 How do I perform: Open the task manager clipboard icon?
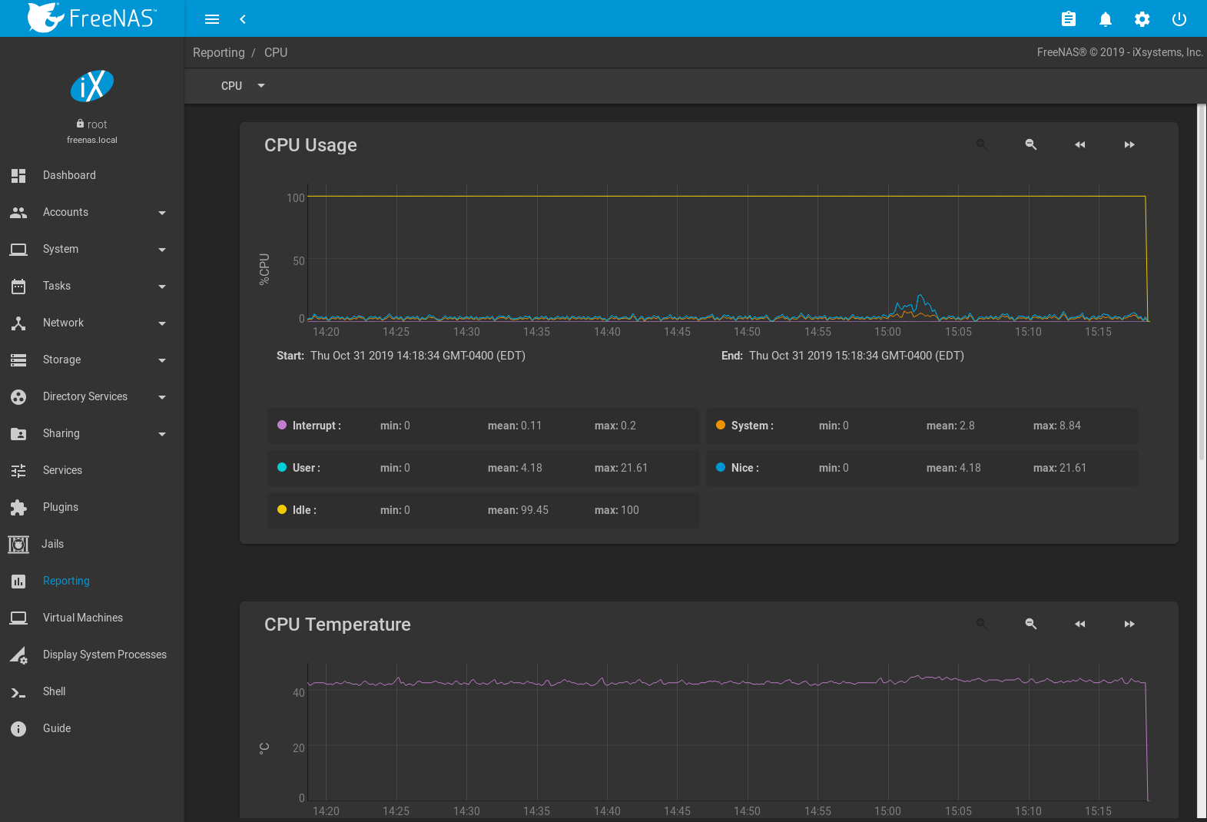click(1068, 19)
